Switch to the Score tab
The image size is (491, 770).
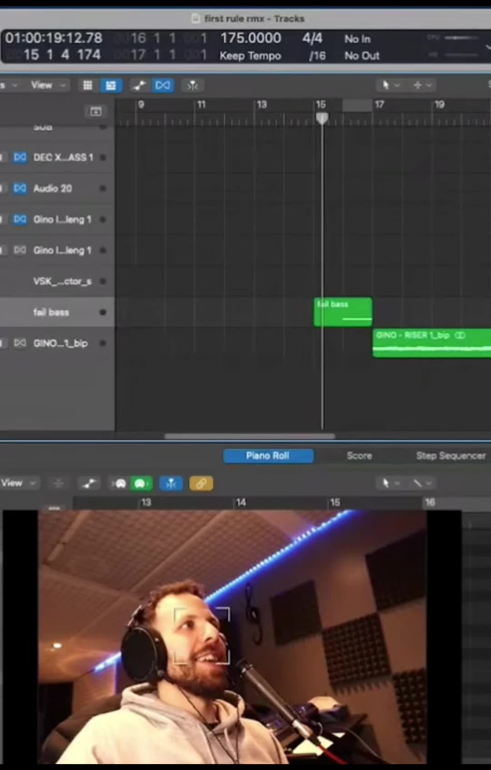pos(359,456)
